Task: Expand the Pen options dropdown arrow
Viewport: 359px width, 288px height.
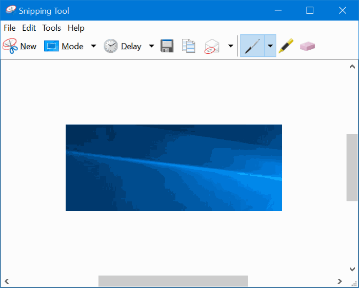Action: 270,46
